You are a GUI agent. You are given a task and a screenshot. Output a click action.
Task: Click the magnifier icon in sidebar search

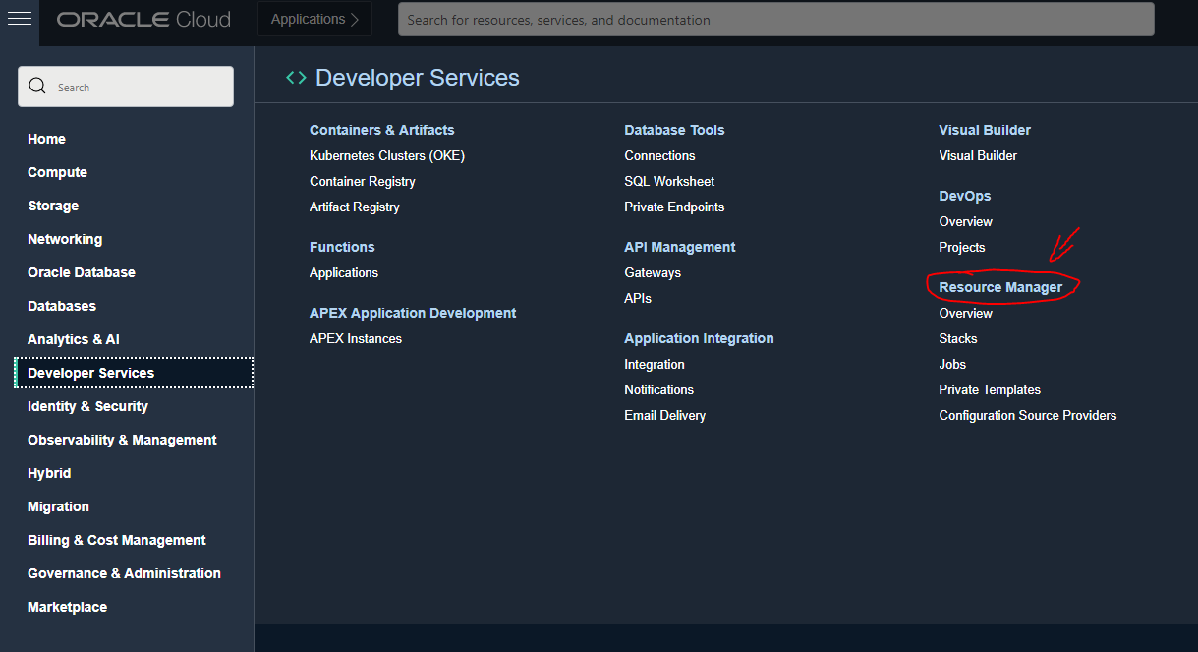point(37,86)
